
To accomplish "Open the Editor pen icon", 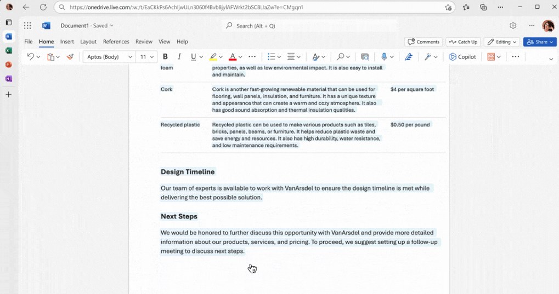I will point(409,56).
